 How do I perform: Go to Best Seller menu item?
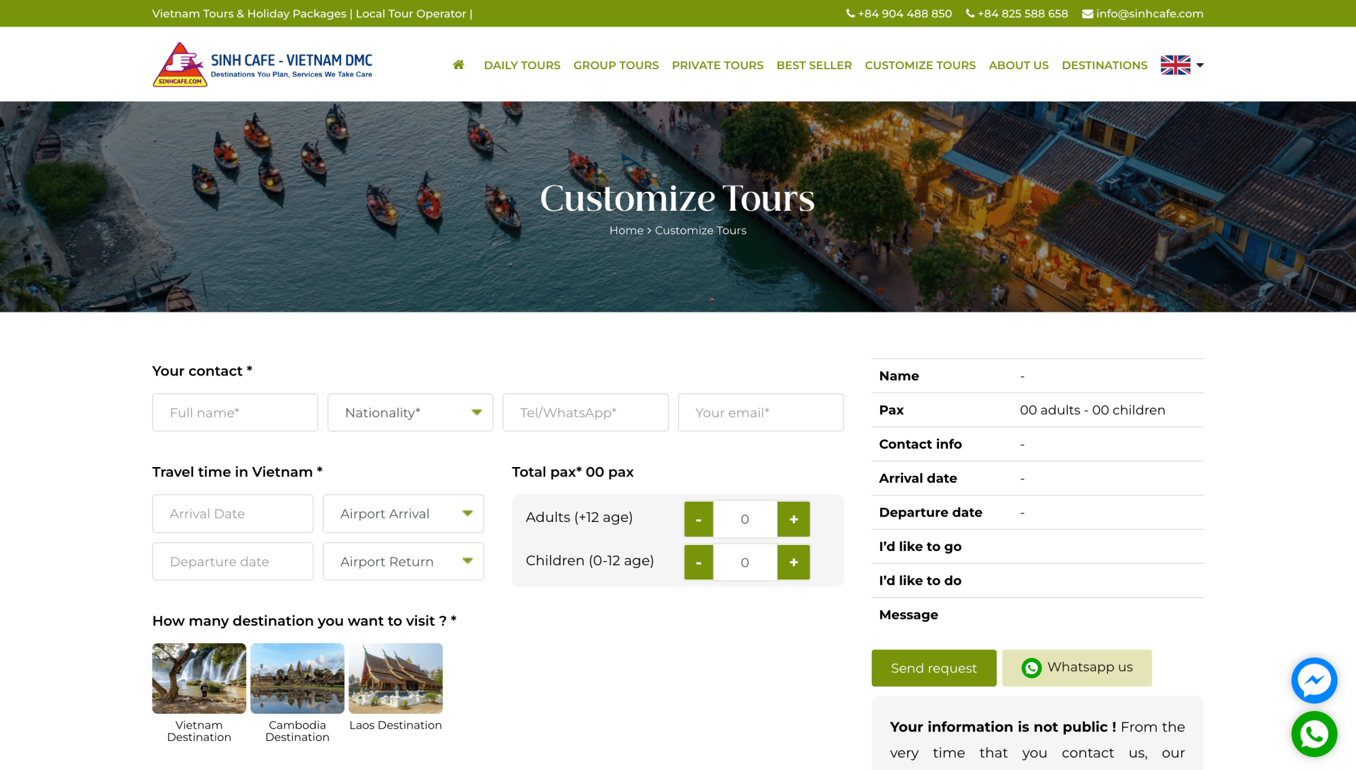tap(814, 65)
